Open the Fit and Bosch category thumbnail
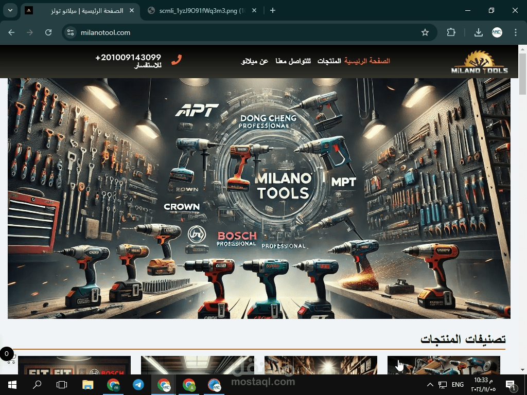The height and width of the screenshot is (395, 527). (74, 365)
